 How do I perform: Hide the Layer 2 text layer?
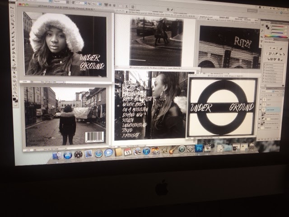pos(261,104)
